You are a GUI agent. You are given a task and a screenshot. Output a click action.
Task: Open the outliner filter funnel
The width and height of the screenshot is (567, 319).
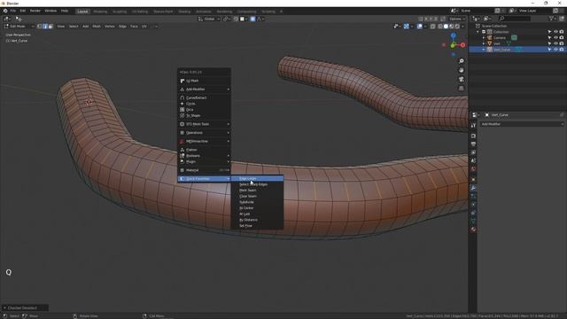pos(551,19)
